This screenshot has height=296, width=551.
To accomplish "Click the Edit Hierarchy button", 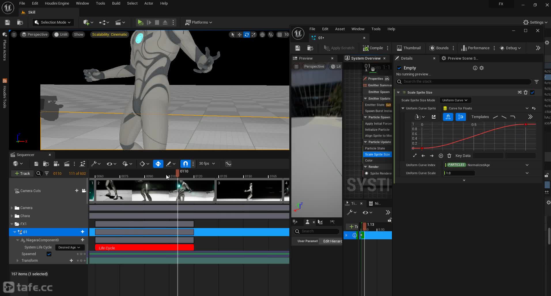I will [332, 241].
